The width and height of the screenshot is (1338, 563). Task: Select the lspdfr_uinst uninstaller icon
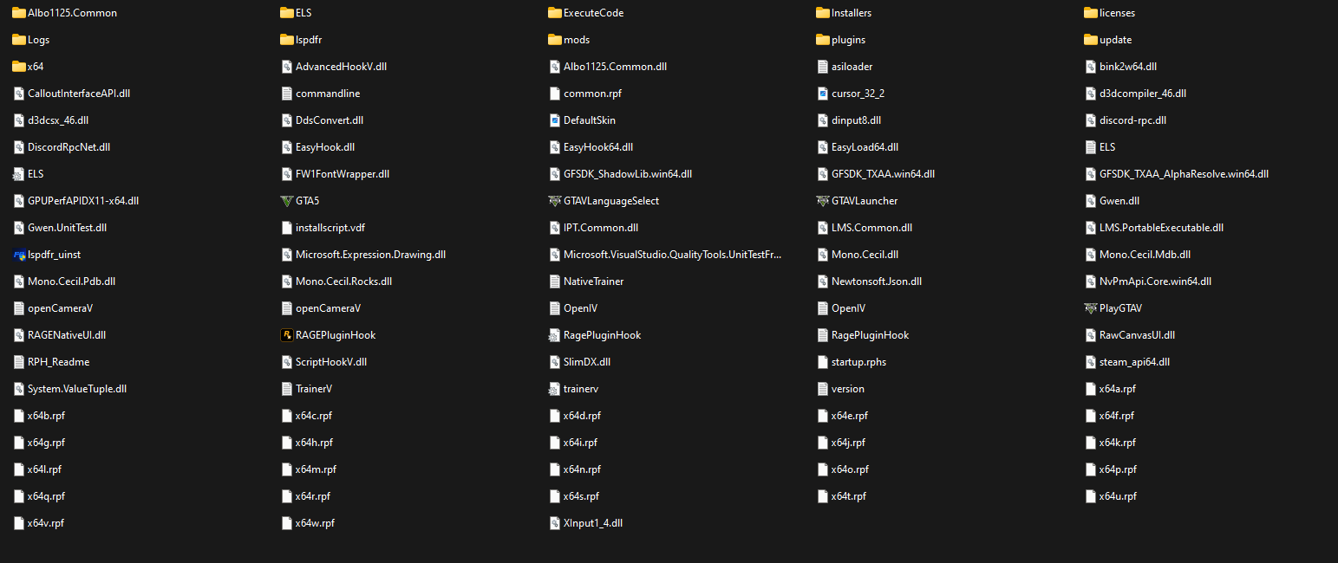19,255
